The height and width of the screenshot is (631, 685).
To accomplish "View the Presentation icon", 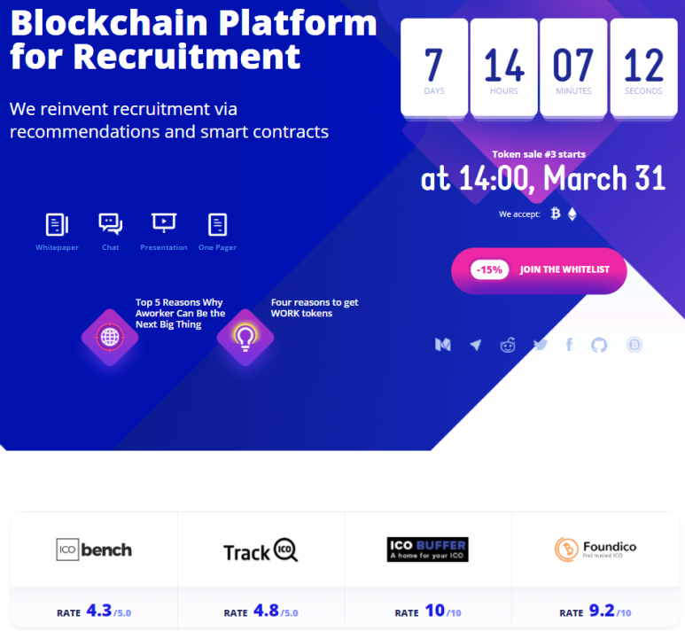I will (x=164, y=222).
